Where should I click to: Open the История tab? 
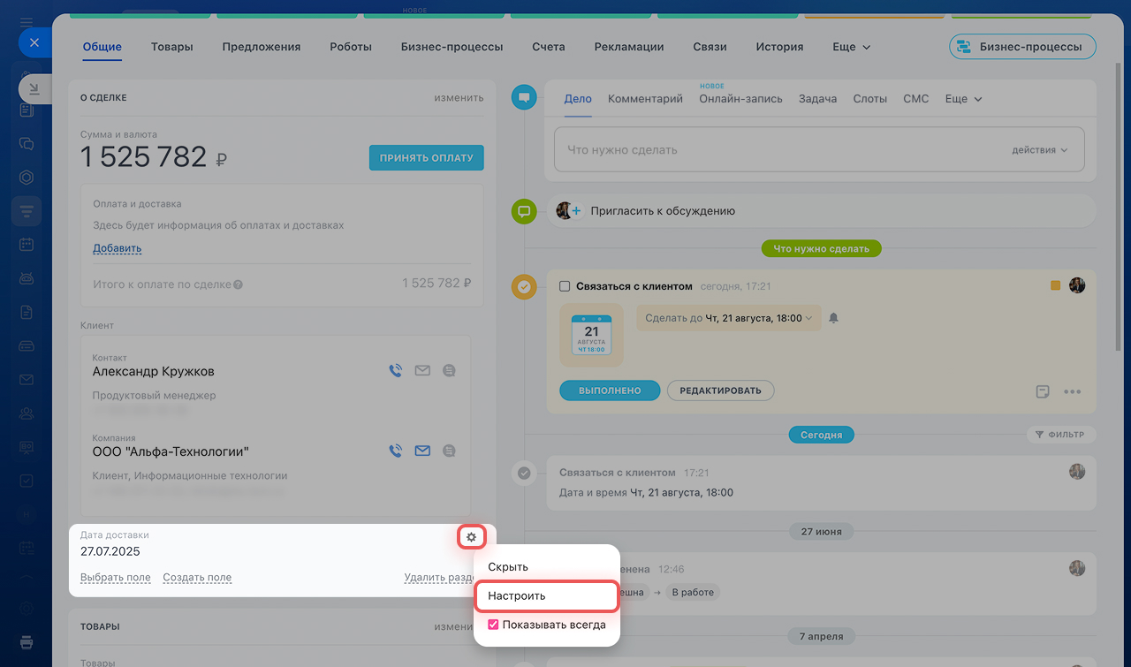[779, 47]
